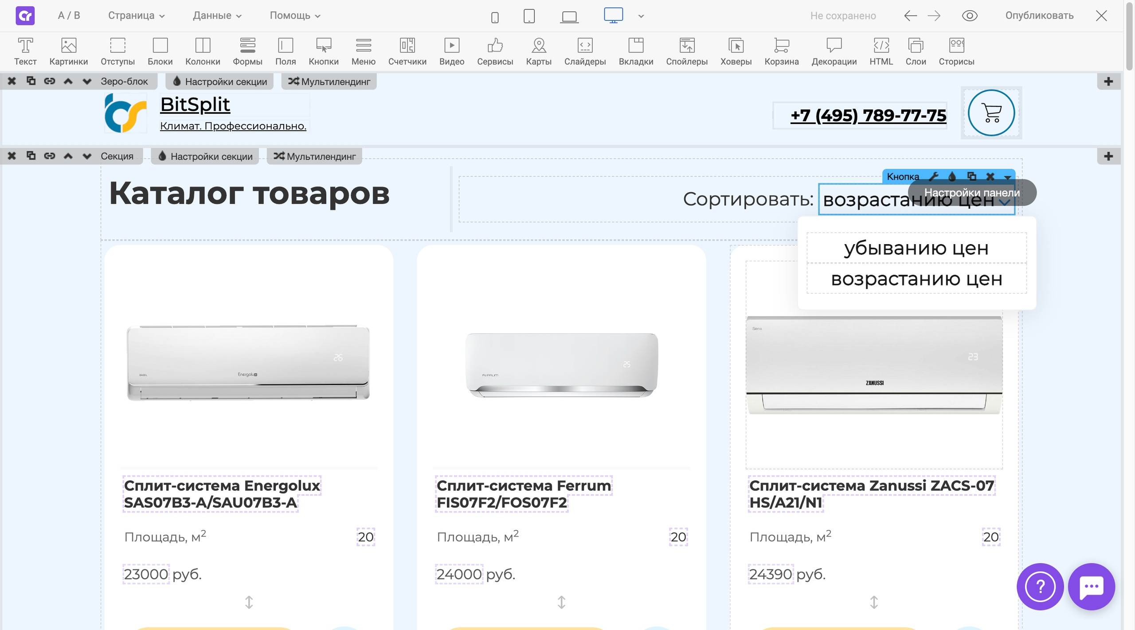1135x630 pixels.
Task: Insert a Меню element
Action: 364,51
